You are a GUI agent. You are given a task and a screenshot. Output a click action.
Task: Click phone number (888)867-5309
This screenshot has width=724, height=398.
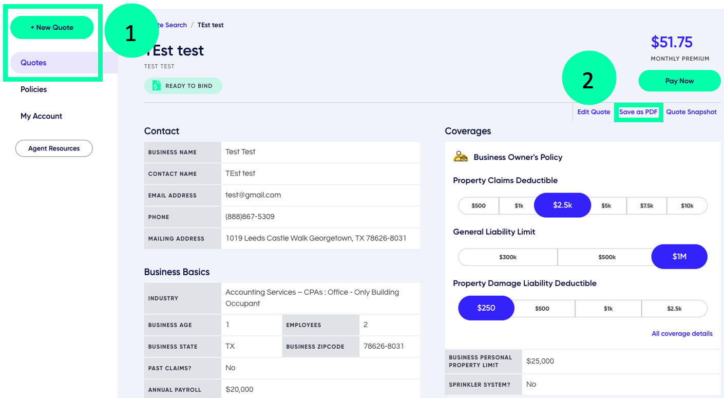pyautogui.click(x=250, y=217)
